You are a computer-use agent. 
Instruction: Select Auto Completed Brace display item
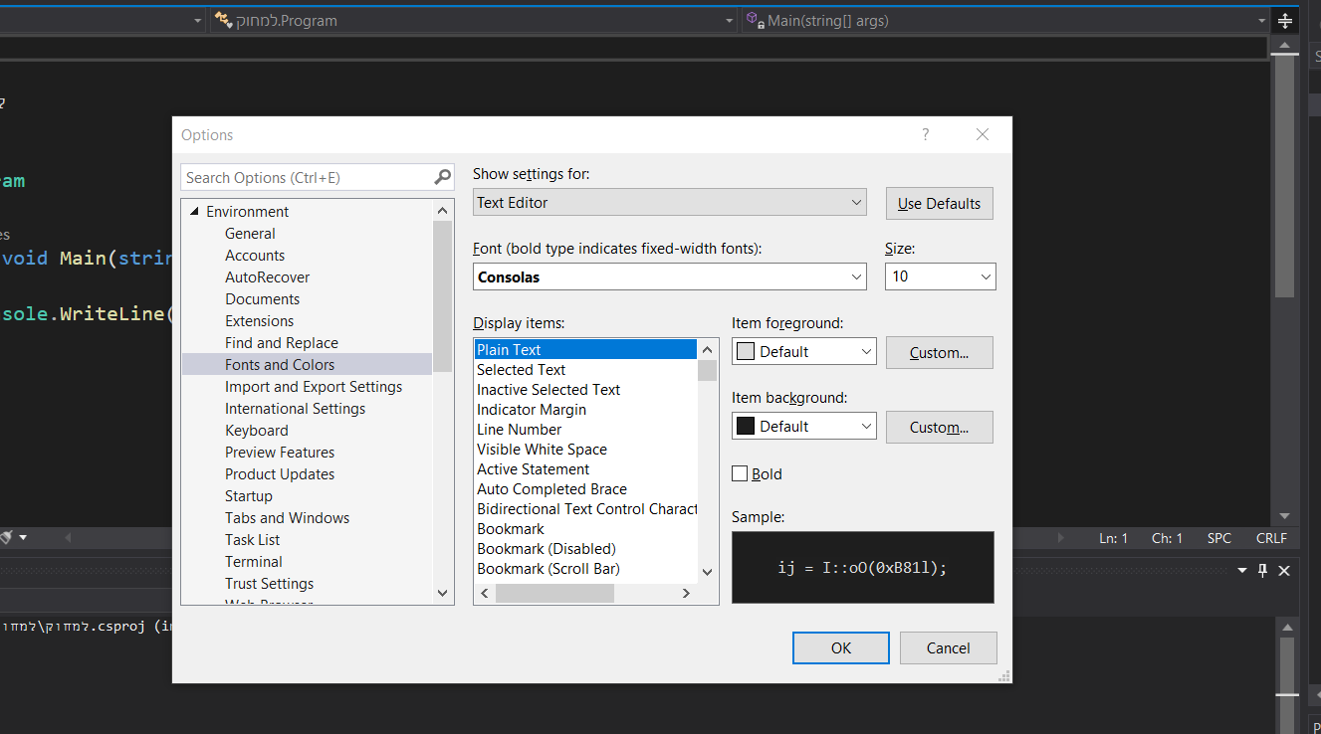[x=585, y=488]
